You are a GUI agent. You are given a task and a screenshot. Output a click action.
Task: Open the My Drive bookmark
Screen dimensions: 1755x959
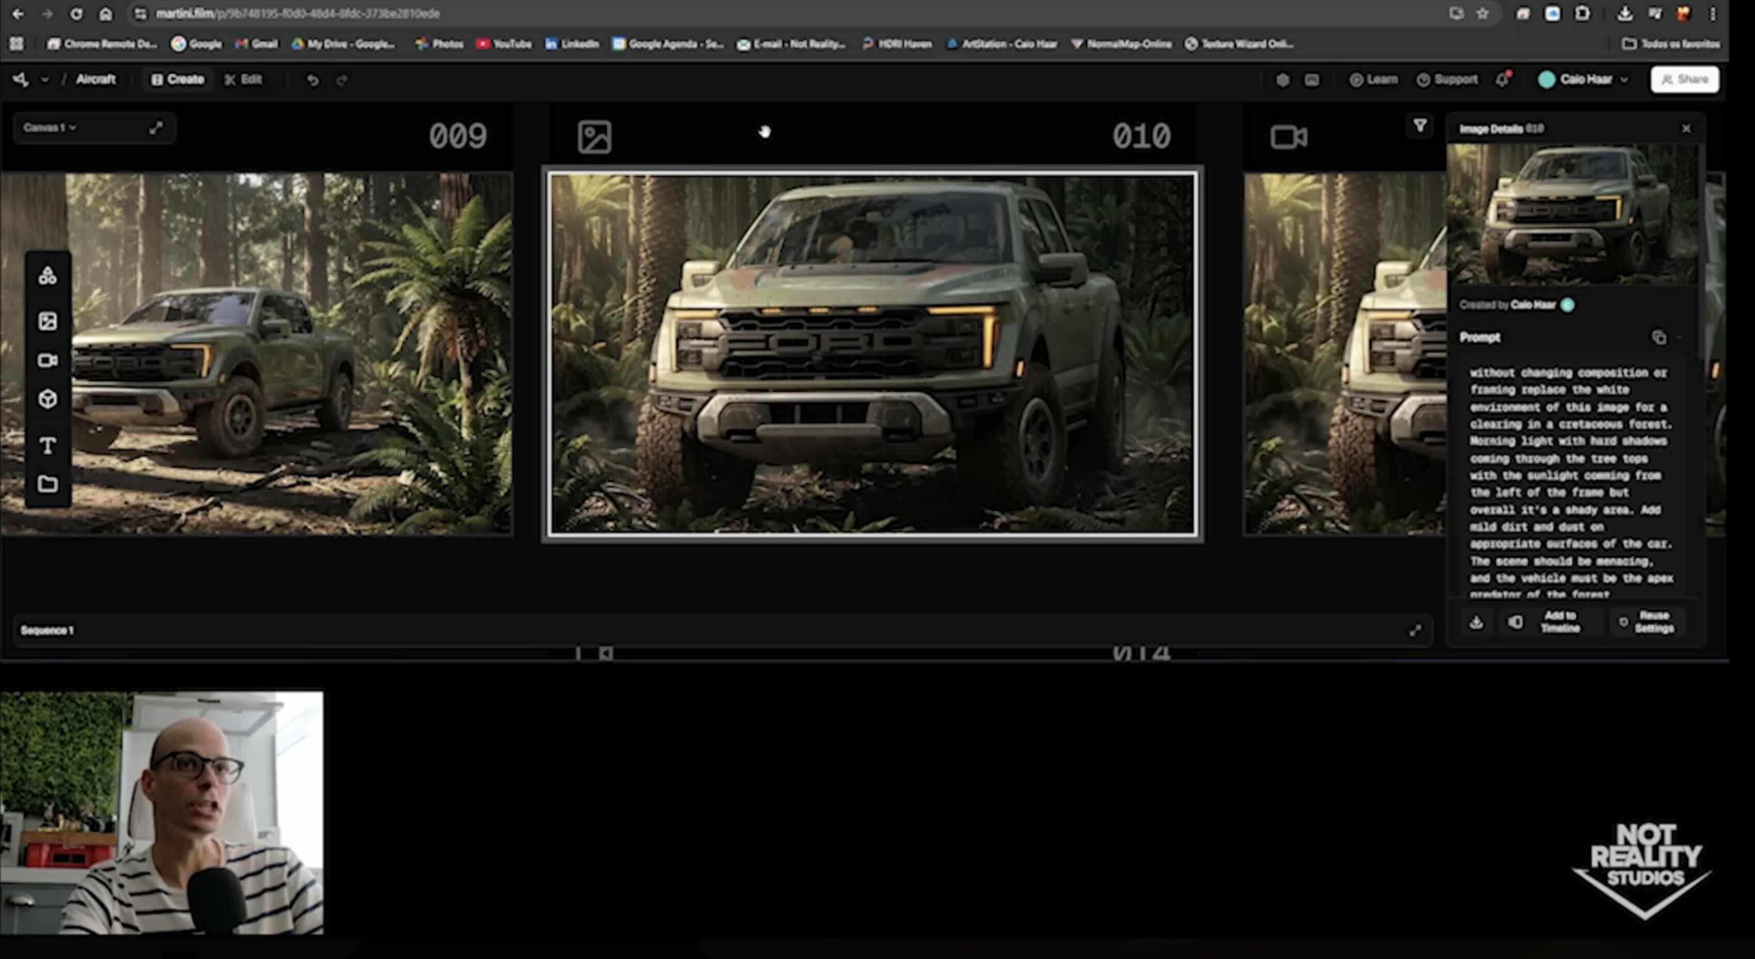click(343, 43)
